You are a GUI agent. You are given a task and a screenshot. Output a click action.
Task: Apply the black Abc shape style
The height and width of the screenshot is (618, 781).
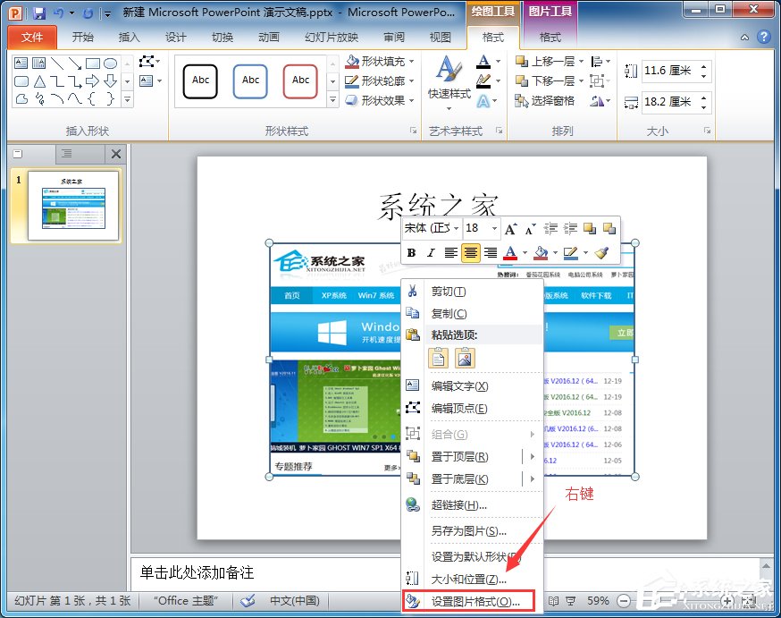tap(199, 80)
